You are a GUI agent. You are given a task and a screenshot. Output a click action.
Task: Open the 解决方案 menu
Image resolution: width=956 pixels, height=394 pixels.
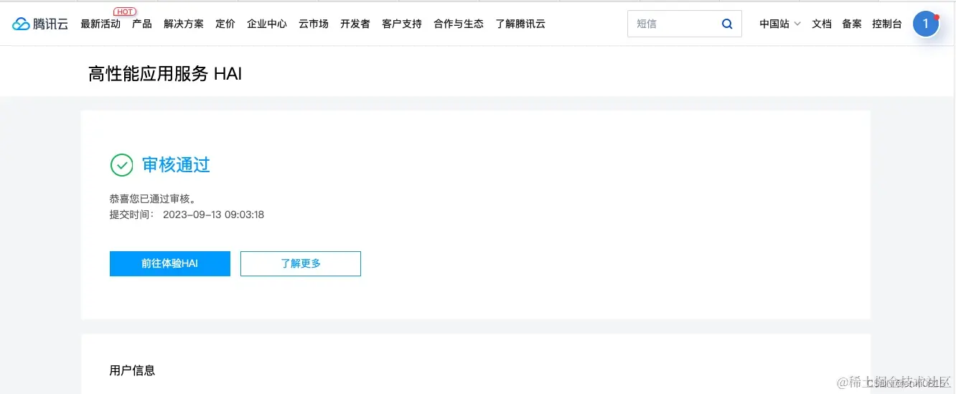[x=184, y=24]
